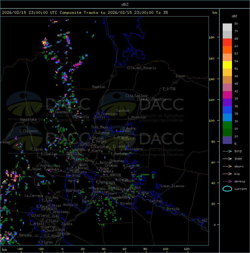
Task: Click the 'Capdevila' map label
Action: 81,117
